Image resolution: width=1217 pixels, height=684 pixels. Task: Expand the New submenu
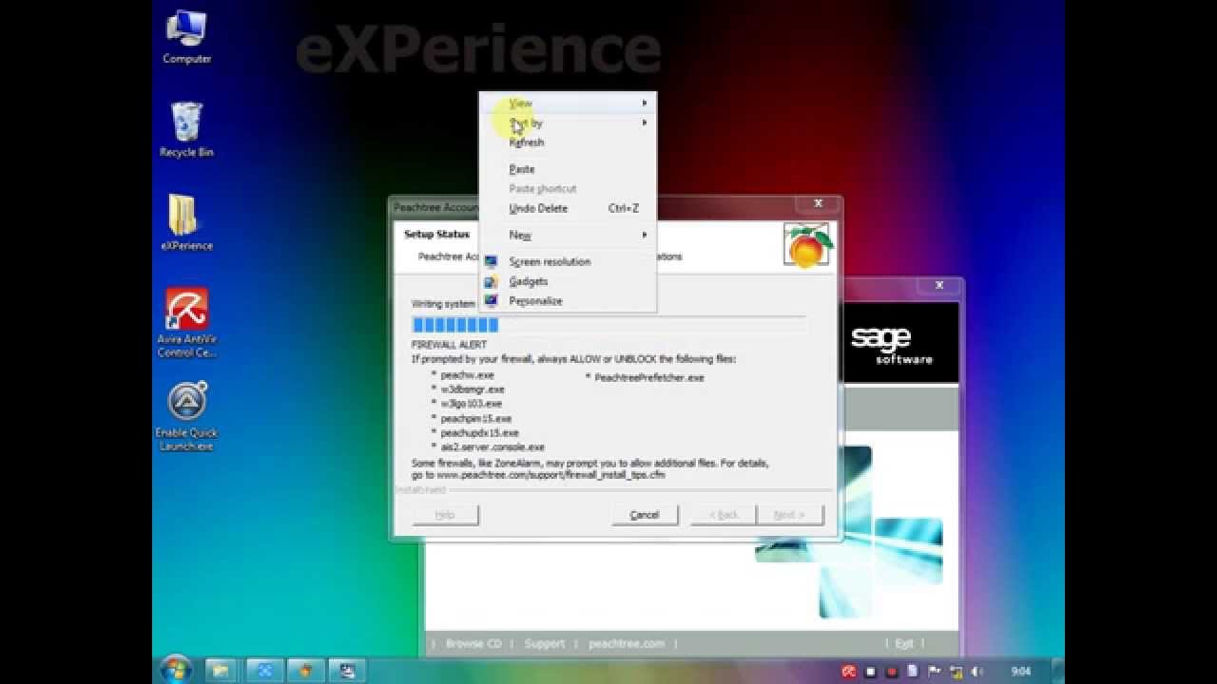[568, 235]
